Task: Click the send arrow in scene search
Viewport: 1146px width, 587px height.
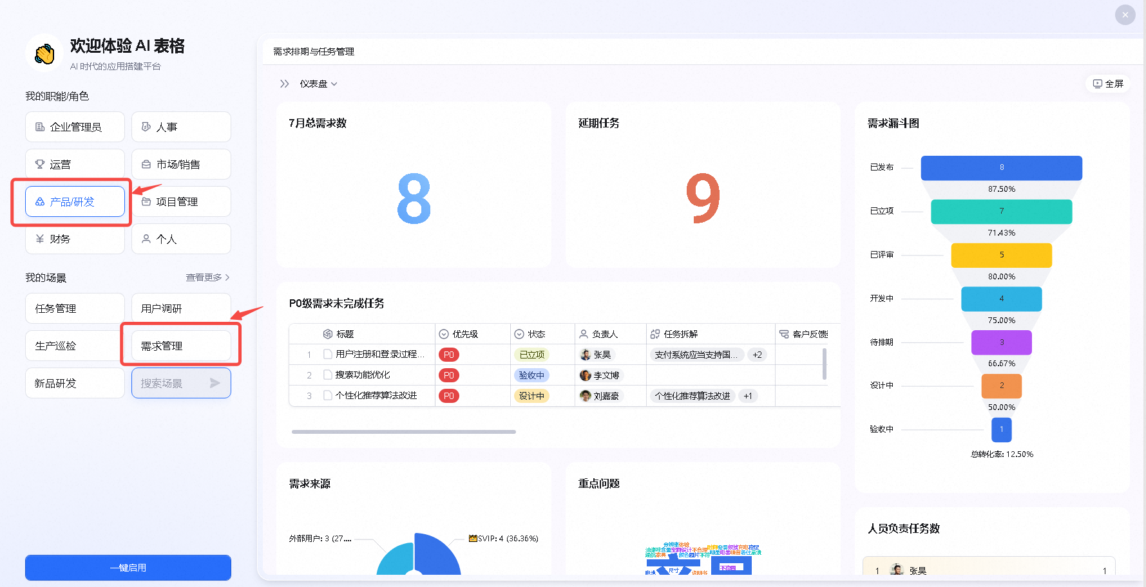Action: click(x=215, y=383)
